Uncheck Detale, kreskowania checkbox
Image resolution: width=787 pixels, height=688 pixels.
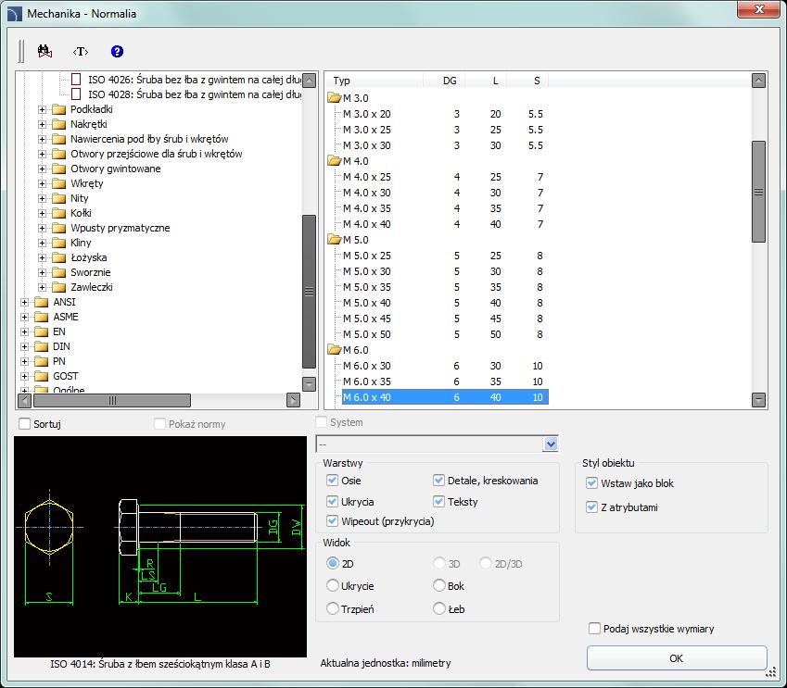click(438, 480)
